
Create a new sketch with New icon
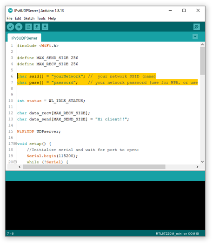tap(28, 27)
